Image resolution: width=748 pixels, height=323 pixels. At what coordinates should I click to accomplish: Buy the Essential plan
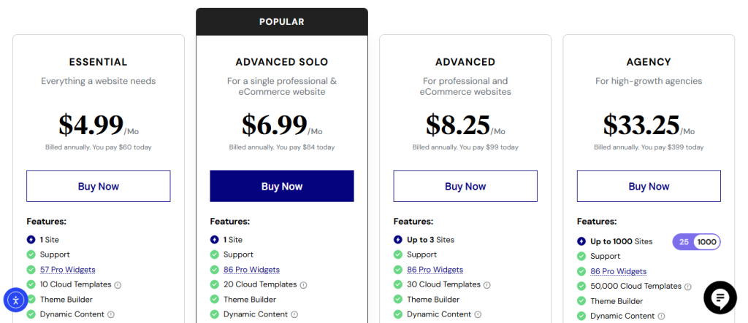pos(99,187)
